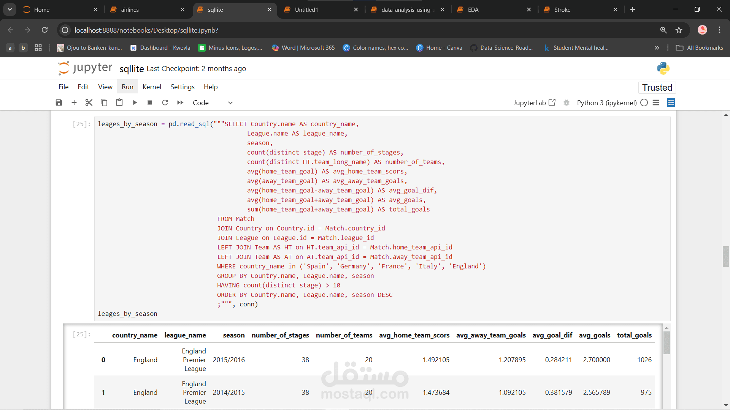Paste cell from clipboard
The height and width of the screenshot is (410, 730).
pos(119,102)
